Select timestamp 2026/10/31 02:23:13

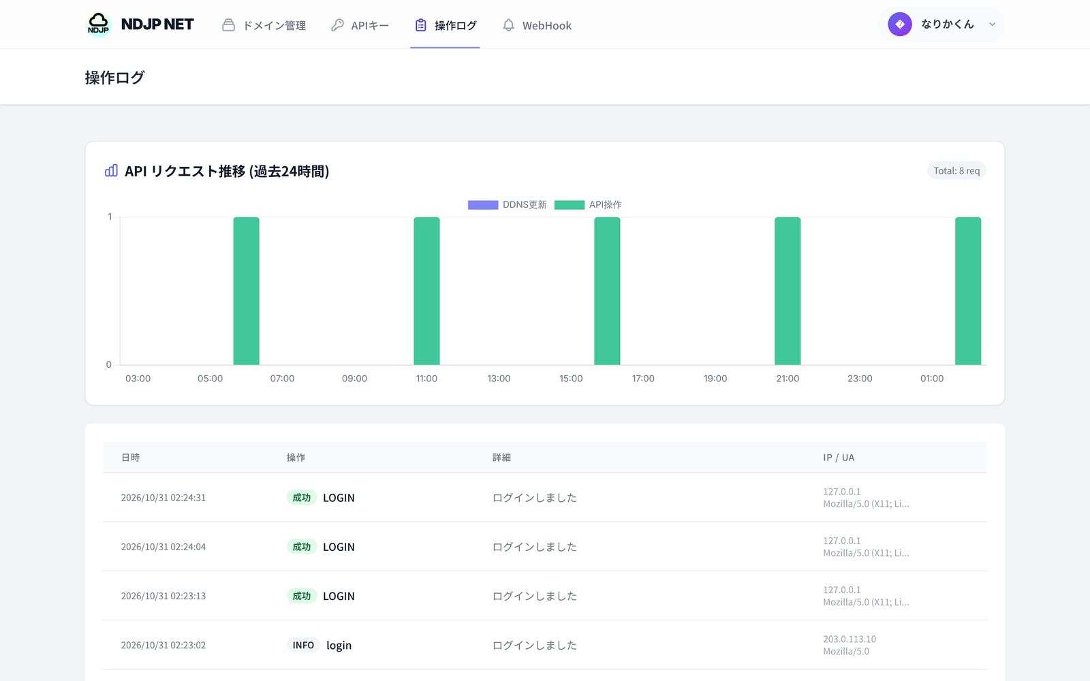tap(163, 596)
